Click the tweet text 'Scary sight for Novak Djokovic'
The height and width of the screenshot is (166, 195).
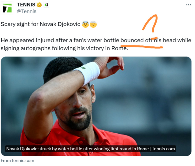pyautogui.click(x=41, y=24)
